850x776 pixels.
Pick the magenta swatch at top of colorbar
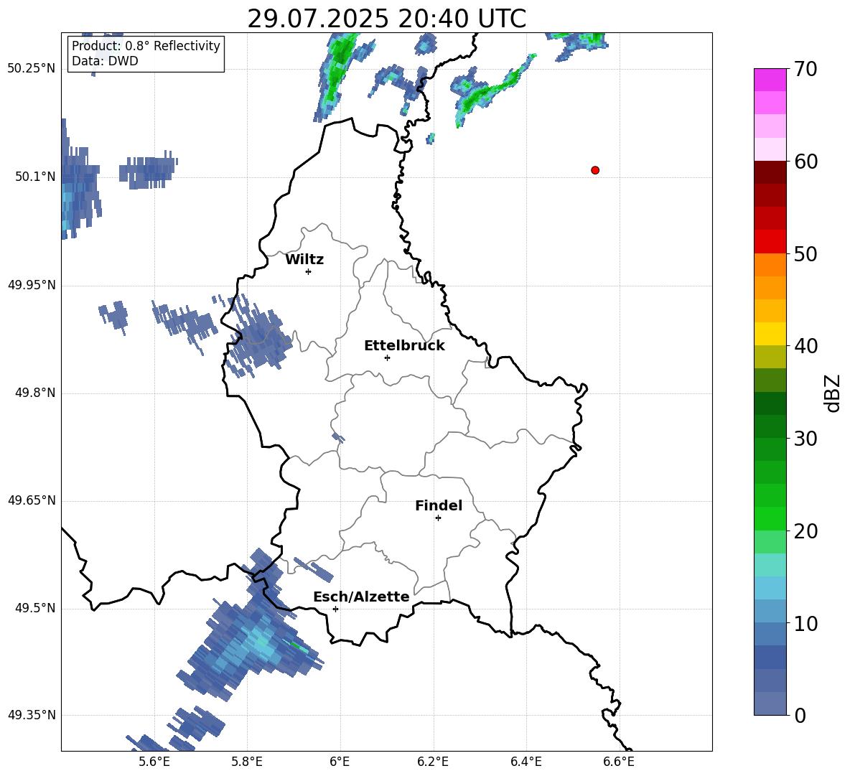[770, 80]
